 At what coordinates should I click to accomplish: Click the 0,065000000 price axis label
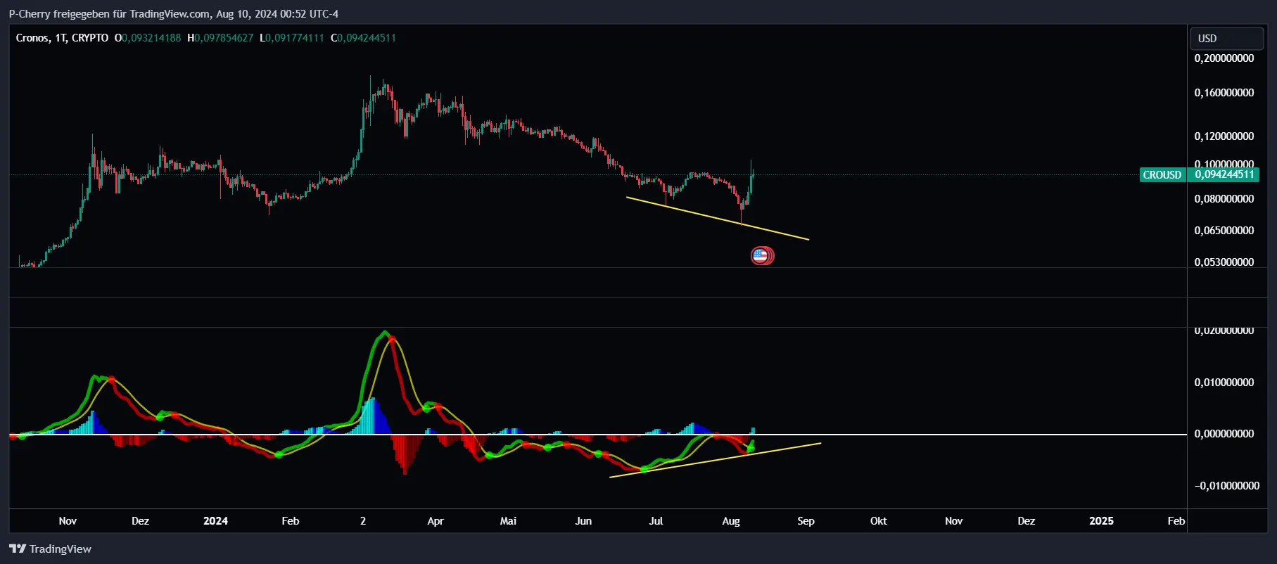tap(1224, 231)
